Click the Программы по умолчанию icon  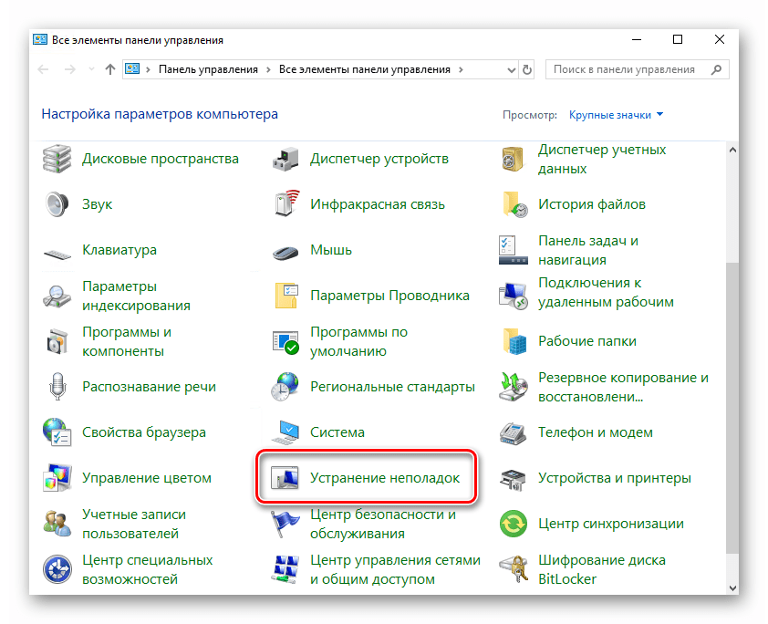click(285, 342)
